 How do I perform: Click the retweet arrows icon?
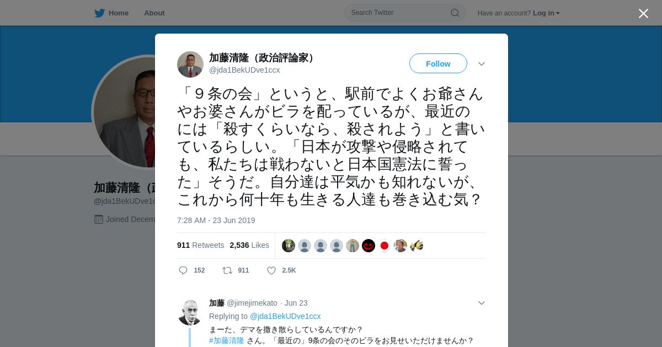coord(227,270)
